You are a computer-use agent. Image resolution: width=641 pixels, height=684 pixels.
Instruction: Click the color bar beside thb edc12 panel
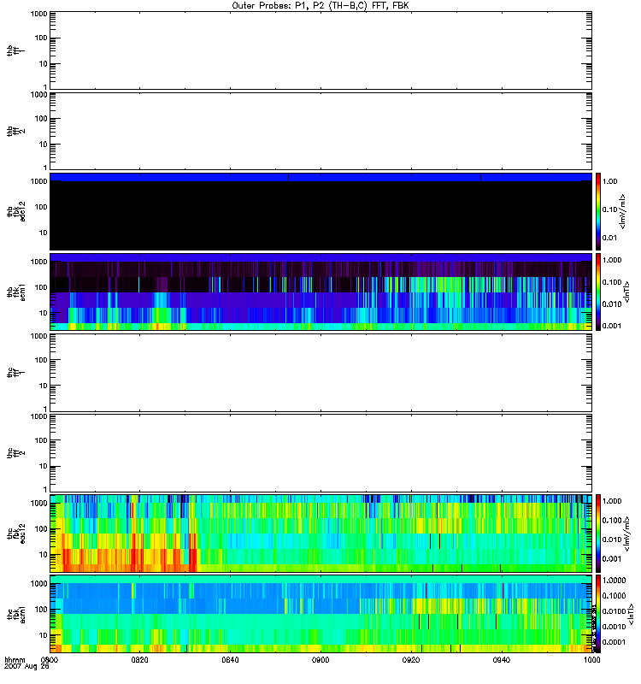pos(599,211)
